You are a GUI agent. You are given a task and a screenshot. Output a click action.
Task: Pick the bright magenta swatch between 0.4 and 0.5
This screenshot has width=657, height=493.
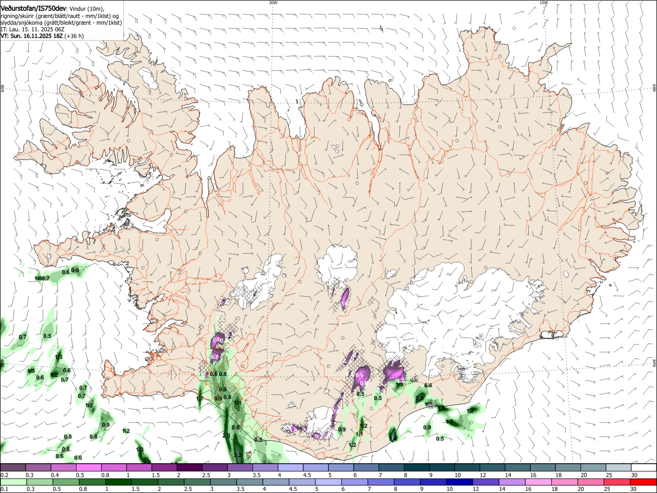click(x=63, y=467)
